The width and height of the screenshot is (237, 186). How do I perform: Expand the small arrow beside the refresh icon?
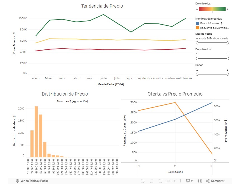[174, 181]
